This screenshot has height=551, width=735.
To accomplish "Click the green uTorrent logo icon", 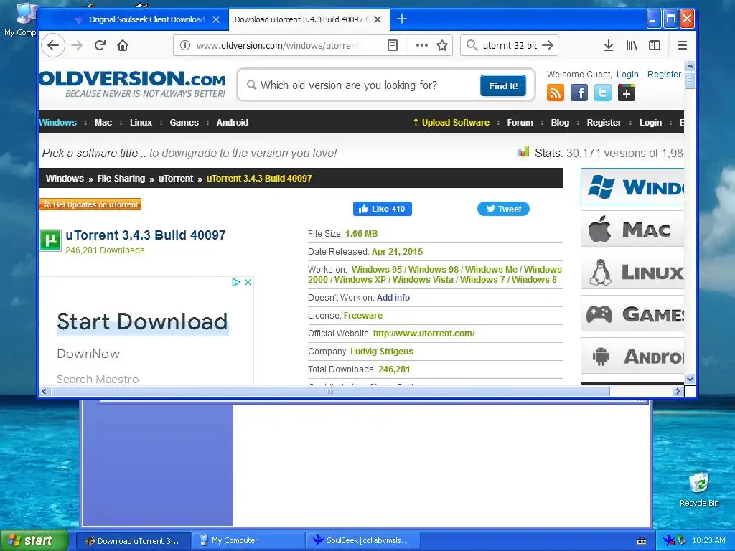I will click(x=50, y=240).
